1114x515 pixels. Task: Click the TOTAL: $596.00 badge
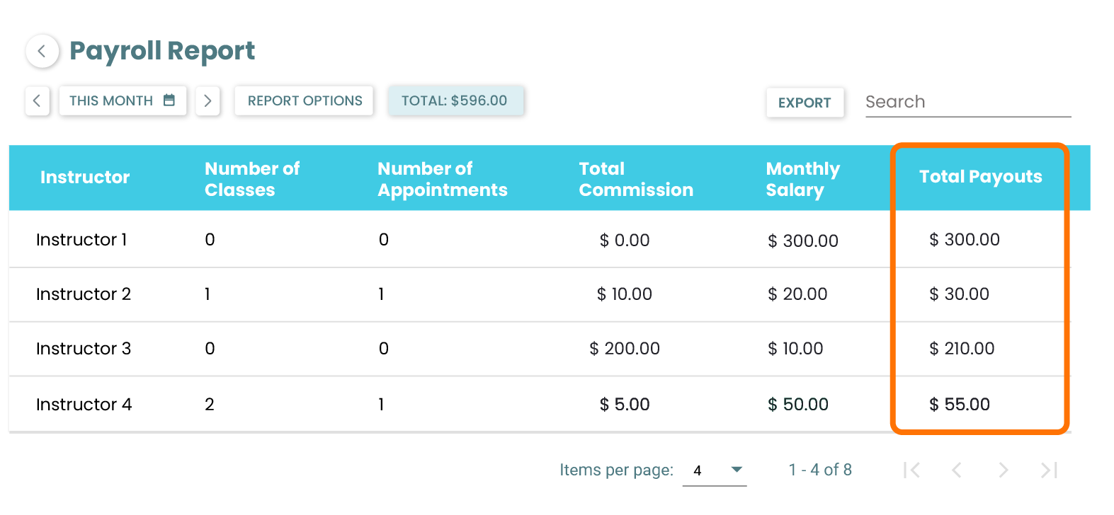(455, 101)
